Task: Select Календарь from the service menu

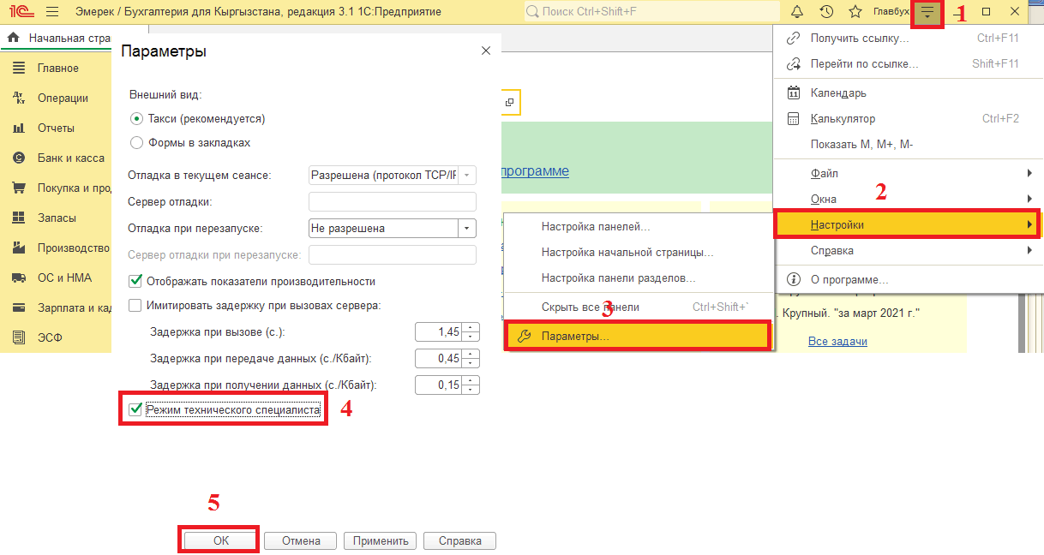Action: click(837, 92)
